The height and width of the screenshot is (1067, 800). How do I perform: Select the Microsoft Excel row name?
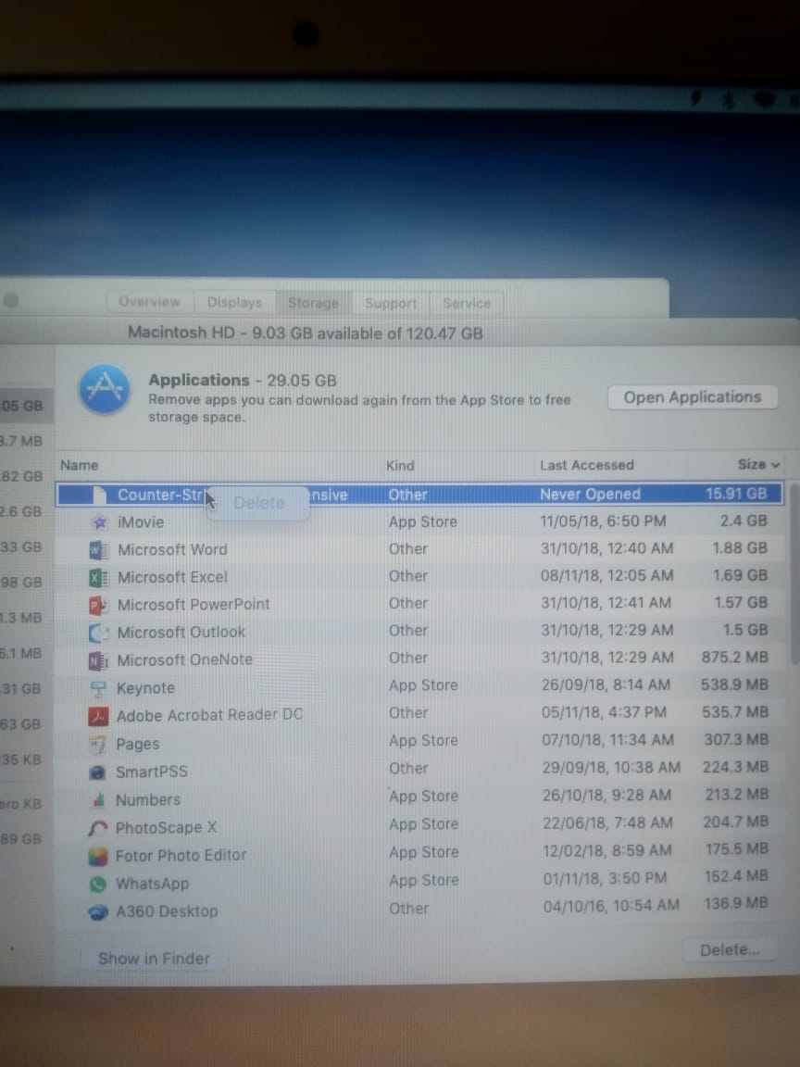(x=172, y=578)
